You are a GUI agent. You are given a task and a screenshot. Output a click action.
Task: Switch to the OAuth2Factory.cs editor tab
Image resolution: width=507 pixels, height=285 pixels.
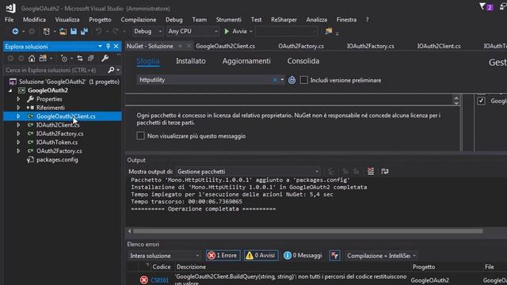[301, 46]
